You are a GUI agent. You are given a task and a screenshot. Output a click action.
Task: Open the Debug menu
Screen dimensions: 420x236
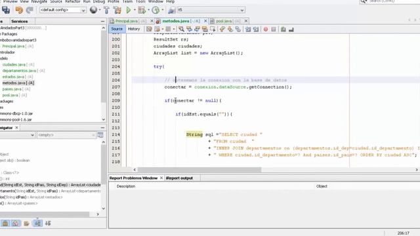(x=99, y=1)
